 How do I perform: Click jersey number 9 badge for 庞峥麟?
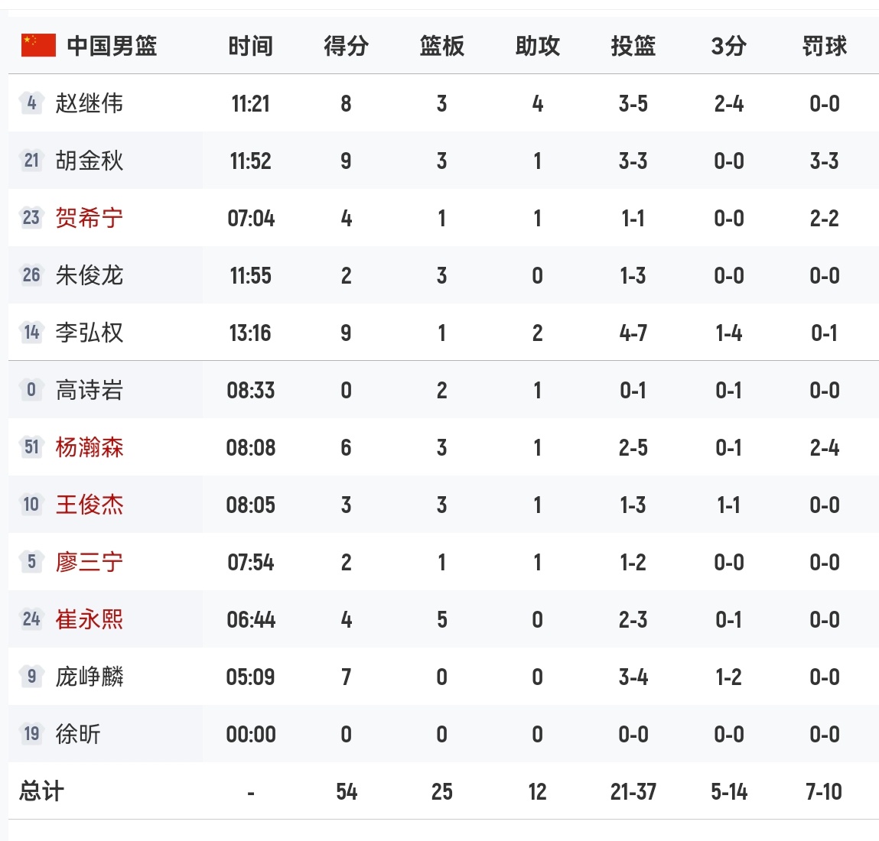coord(31,677)
